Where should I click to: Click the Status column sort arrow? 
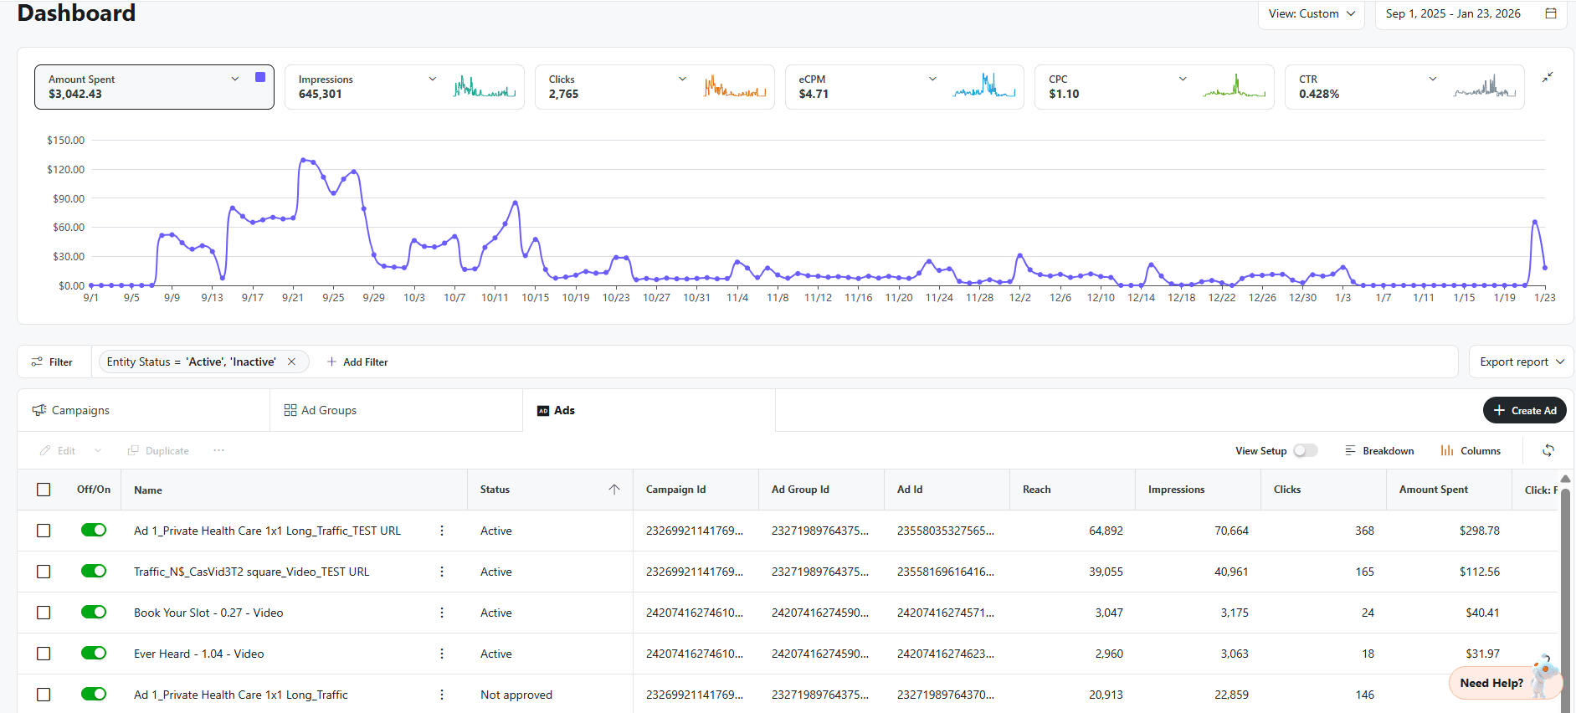point(614,490)
